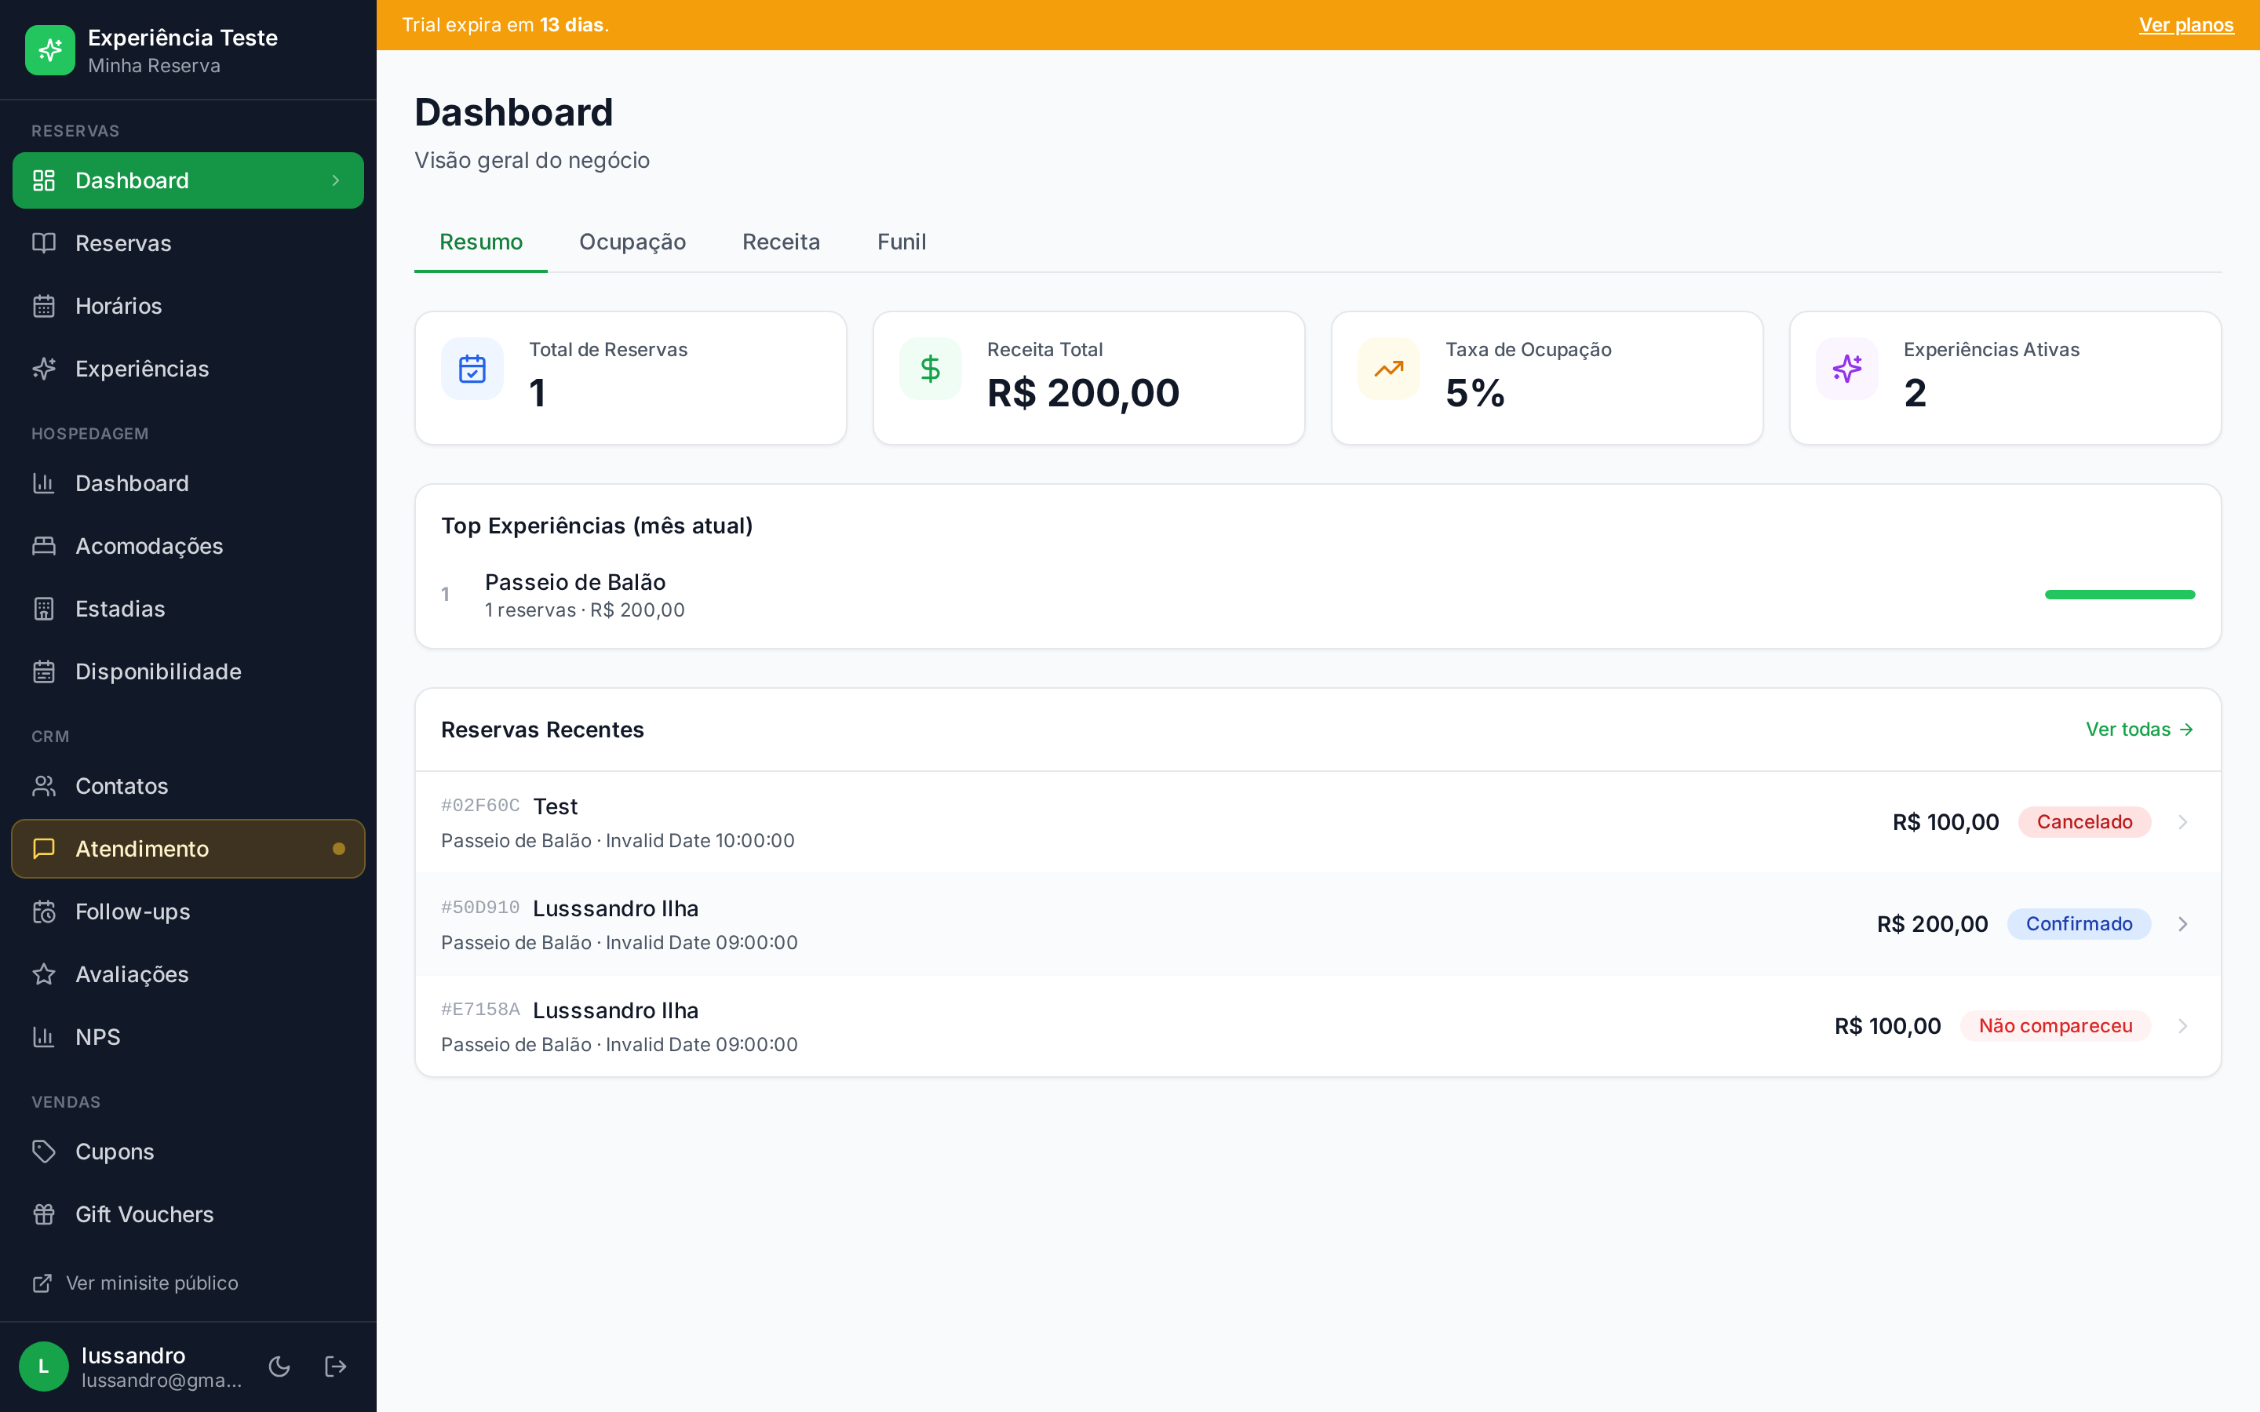2260x1412 pixels.
Task: Click reservation code #02F60C
Action: click(x=480, y=805)
